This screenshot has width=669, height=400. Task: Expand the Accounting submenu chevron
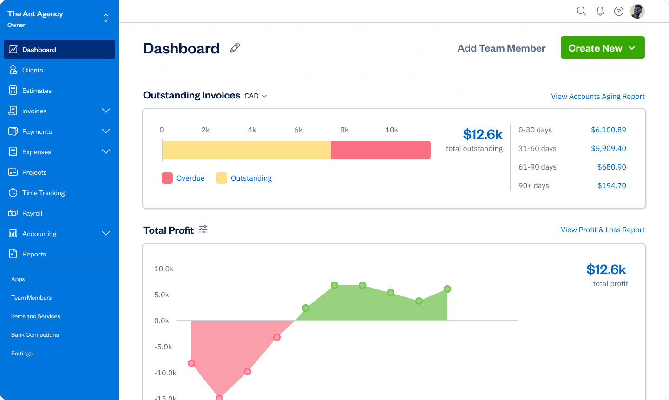tap(106, 233)
